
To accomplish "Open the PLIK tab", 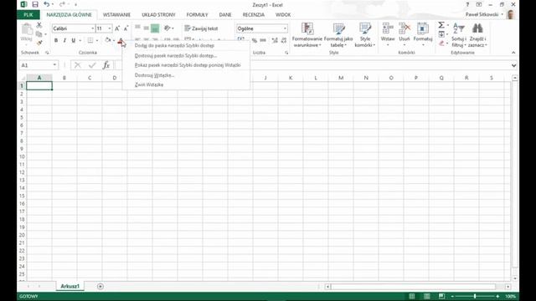I will coord(28,15).
